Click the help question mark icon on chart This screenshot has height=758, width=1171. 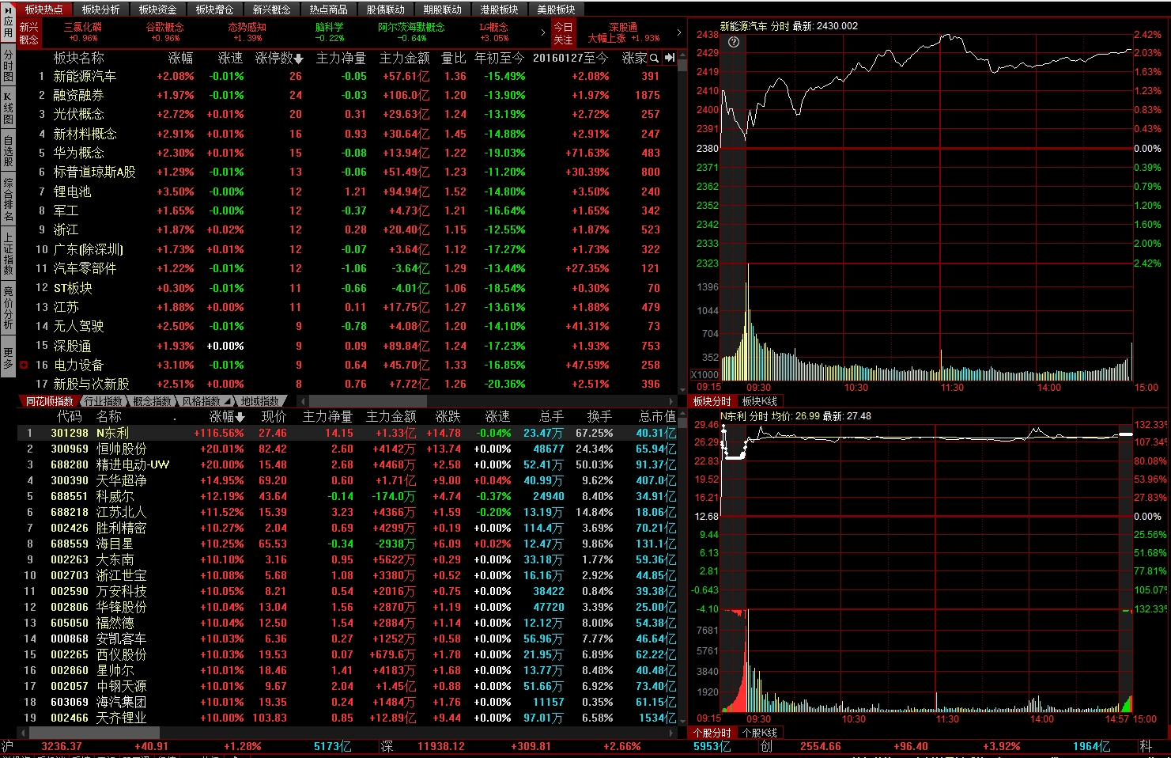[734, 42]
